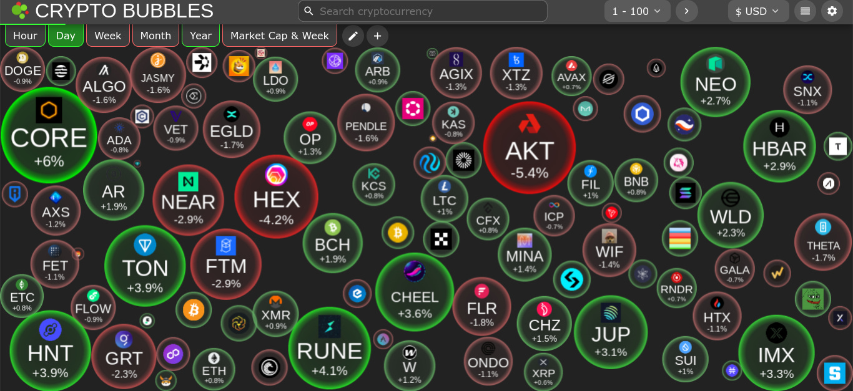Open the FIL +1% bubble
This screenshot has width=853, height=391.
coord(590,183)
